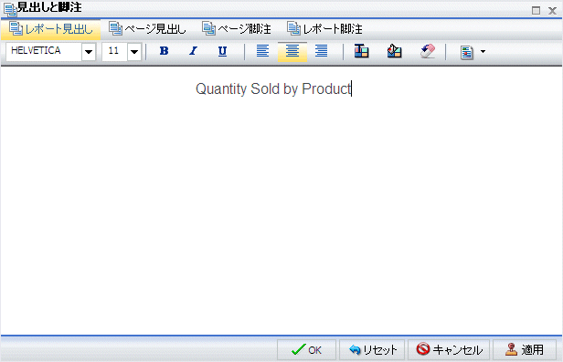This screenshot has width=563, height=362.
Task: Open the HELVETICA font dropdown
Action: point(89,52)
